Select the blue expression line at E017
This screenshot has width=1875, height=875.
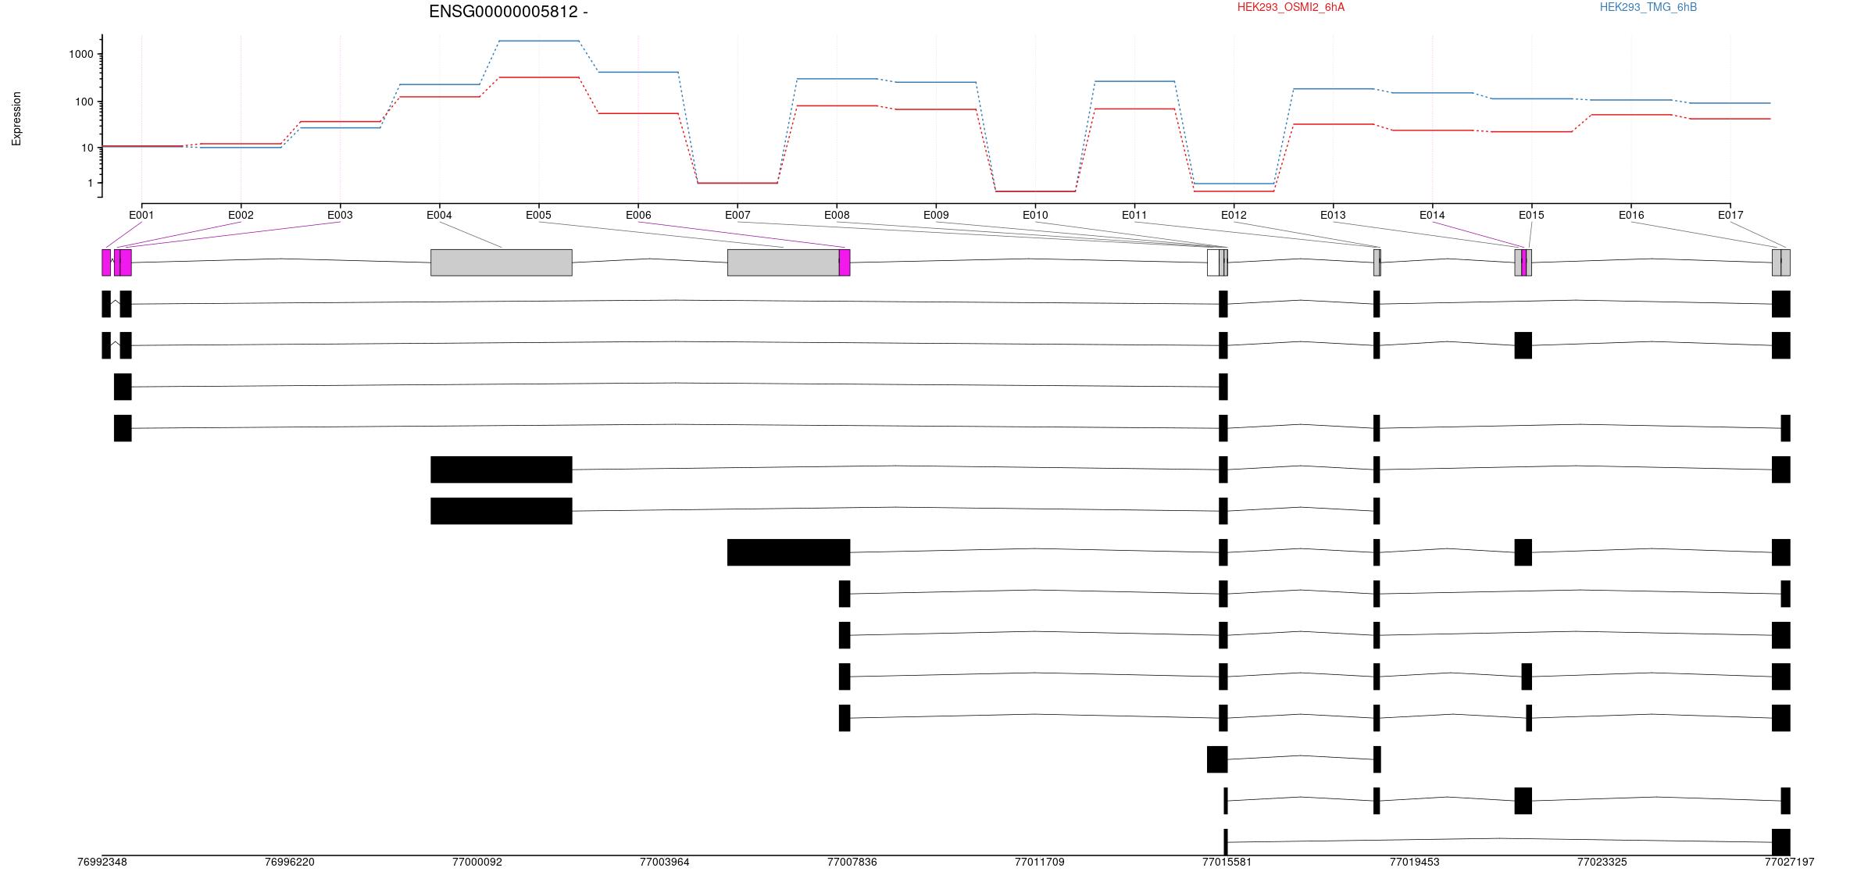[x=1730, y=103]
